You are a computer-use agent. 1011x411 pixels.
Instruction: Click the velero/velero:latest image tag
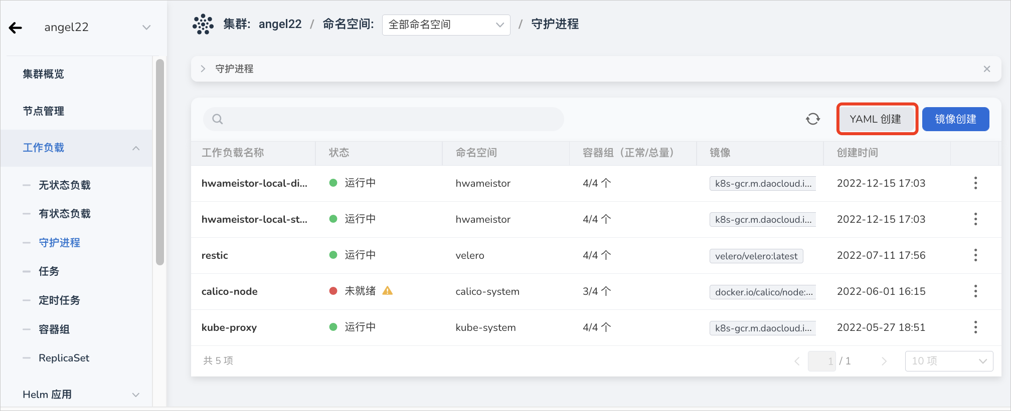tap(756, 256)
